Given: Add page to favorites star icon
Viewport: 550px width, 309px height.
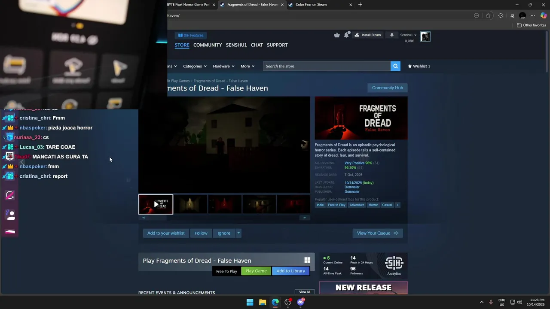Looking at the screenshot, I should pos(488,15).
